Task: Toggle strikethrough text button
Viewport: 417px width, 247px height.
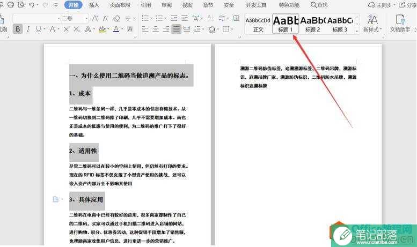Action: tap(53, 29)
